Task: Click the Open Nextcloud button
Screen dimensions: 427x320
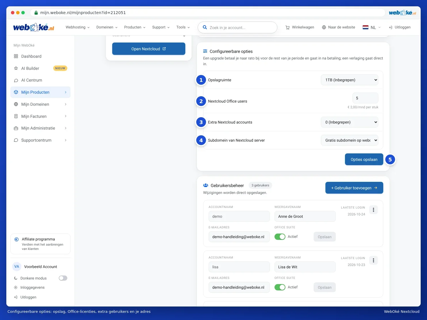Action: pyautogui.click(x=149, y=49)
